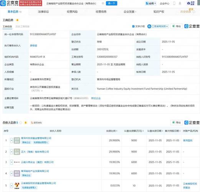Expand partner row 1 details
The height and width of the screenshot is (192, 200).
(12, 141)
